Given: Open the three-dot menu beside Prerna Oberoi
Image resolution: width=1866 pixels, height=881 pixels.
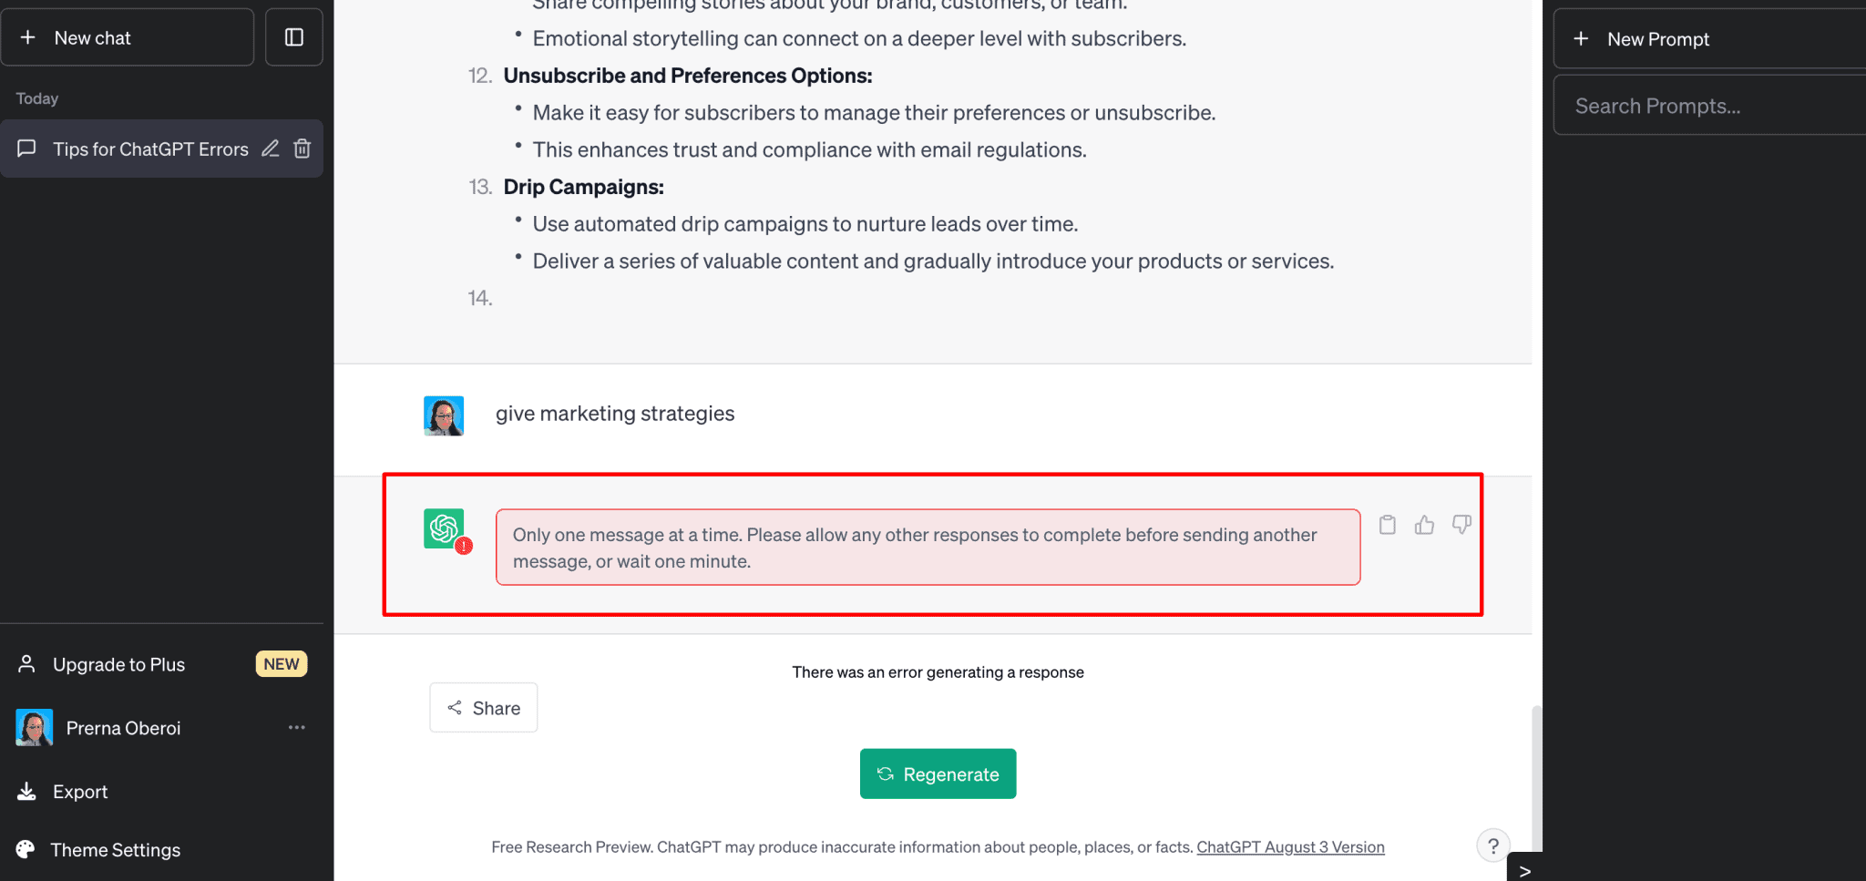Looking at the screenshot, I should click(297, 727).
